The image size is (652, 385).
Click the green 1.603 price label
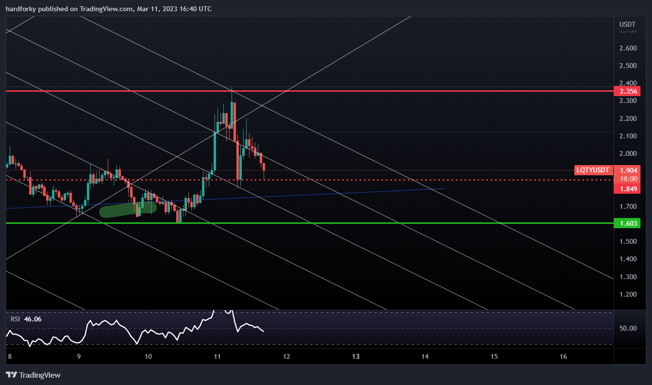tap(627, 223)
